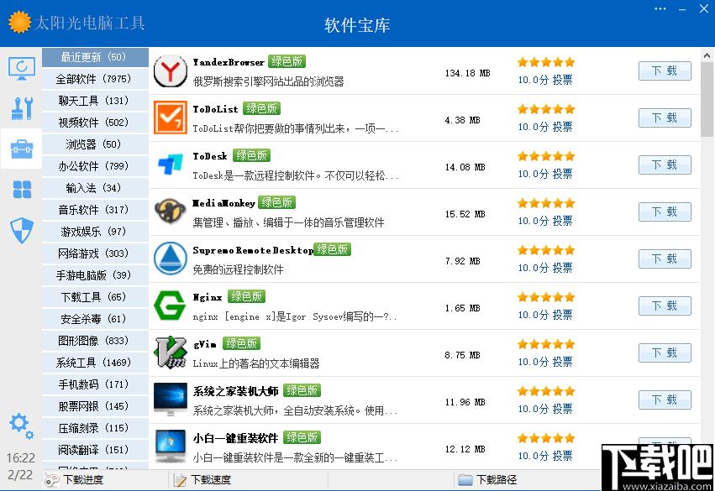Screen dimensions: 715x491
Task: Click the 绿色版 badge next to Nginx
Action: click(x=246, y=296)
